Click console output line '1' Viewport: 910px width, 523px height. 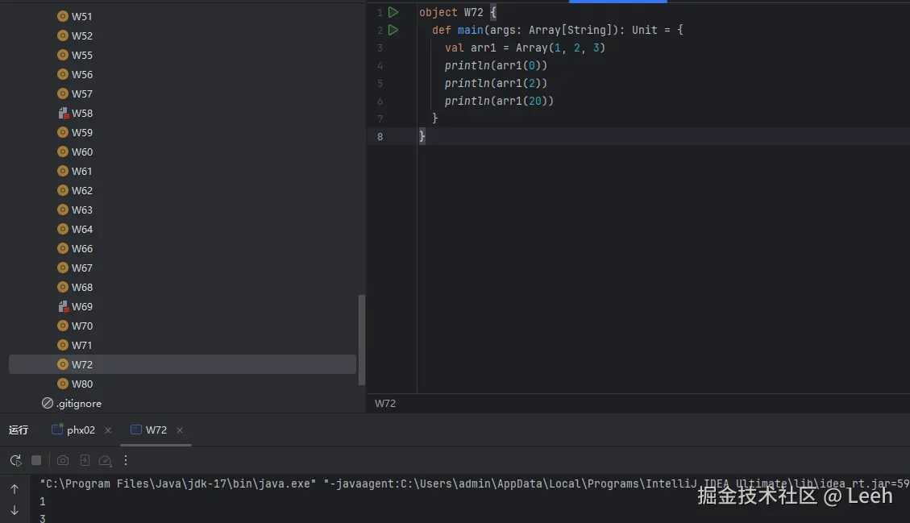tap(43, 501)
